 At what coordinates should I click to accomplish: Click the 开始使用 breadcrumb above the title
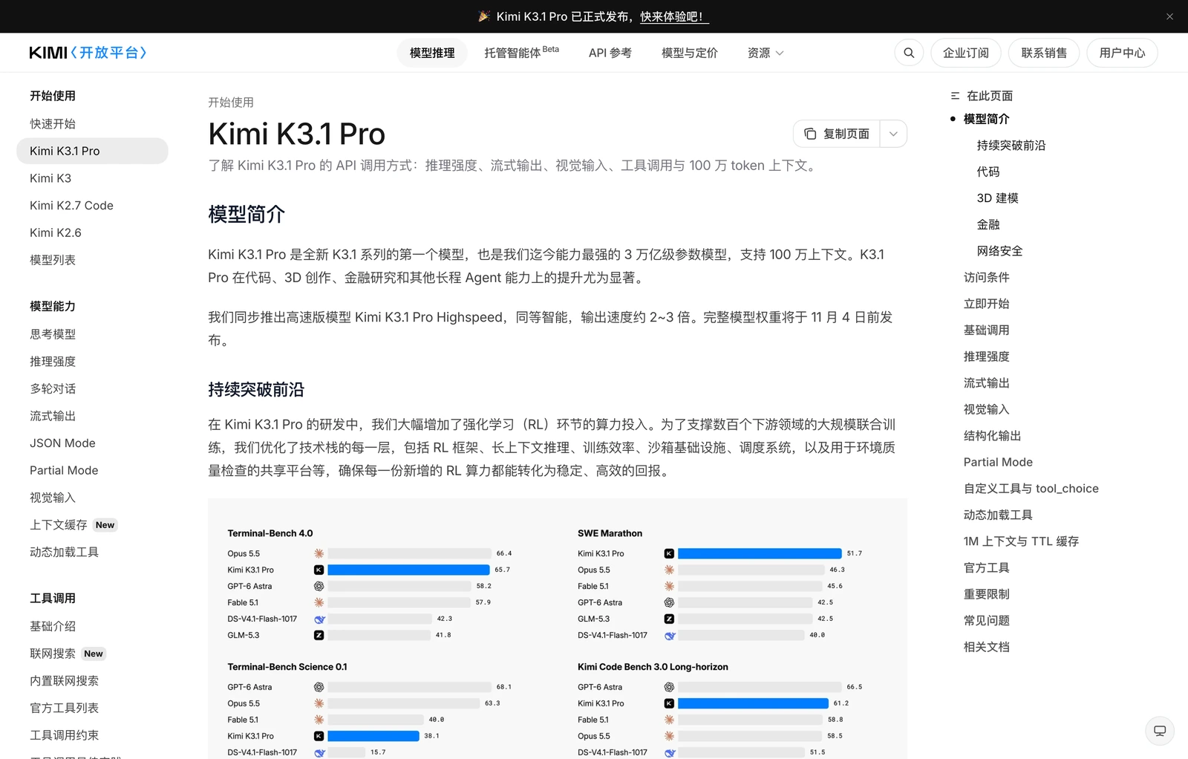(231, 102)
